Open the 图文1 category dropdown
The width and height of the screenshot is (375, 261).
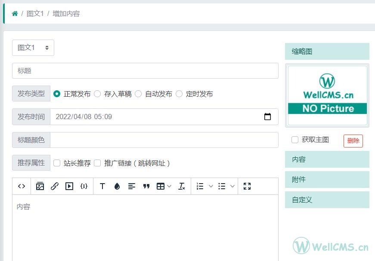click(x=33, y=48)
